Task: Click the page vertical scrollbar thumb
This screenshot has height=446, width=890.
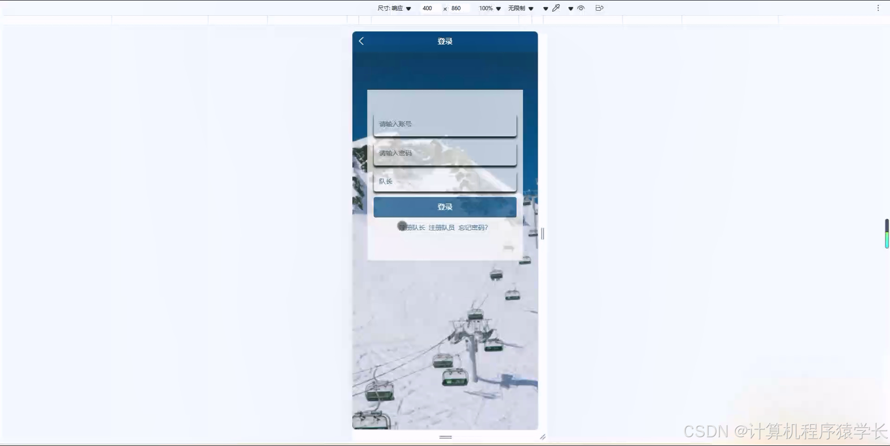Action: (887, 234)
